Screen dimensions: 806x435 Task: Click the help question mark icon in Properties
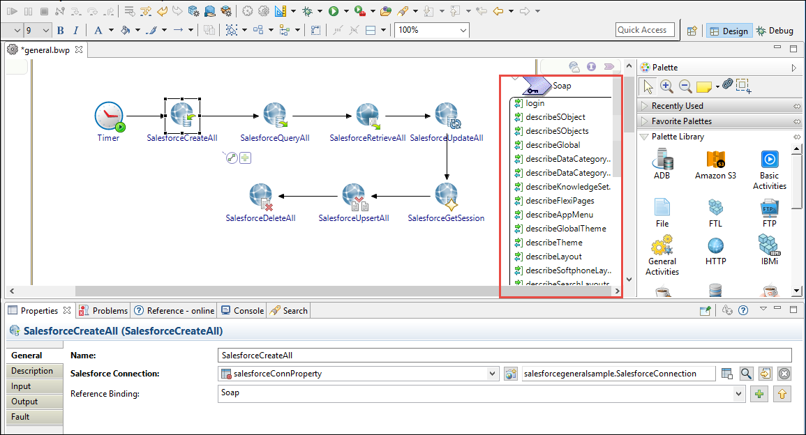pos(743,310)
